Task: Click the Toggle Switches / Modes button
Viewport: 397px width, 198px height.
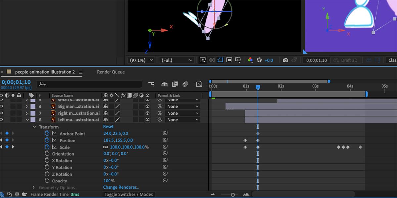Action: [x=129, y=194]
